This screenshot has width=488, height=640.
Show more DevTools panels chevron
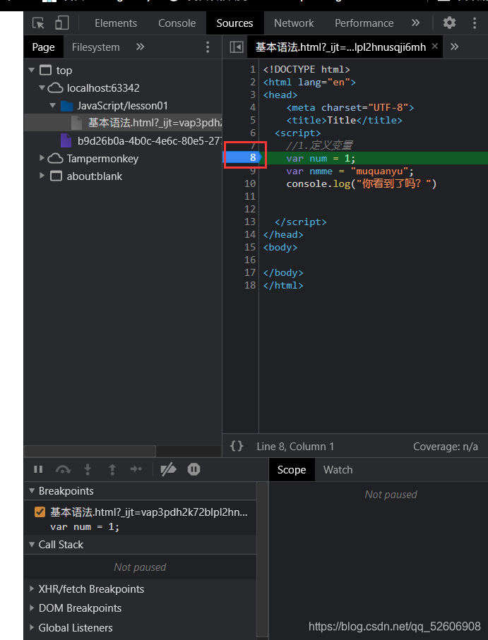pyautogui.click(x=415, y=23)
